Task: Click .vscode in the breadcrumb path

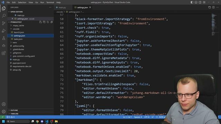Action: tap(60, 12)
